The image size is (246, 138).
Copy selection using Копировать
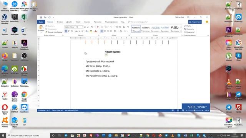[x=51, y=29]
